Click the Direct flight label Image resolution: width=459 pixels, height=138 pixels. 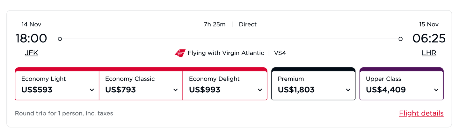click(248, 24)
